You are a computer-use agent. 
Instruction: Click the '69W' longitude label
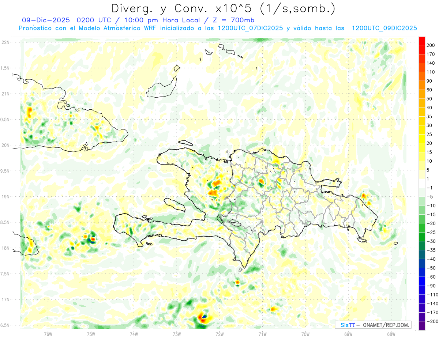[x=348, y=334]
